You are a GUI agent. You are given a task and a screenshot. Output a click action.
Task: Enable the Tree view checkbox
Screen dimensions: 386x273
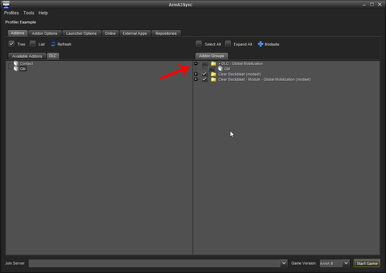click(12, 44)
